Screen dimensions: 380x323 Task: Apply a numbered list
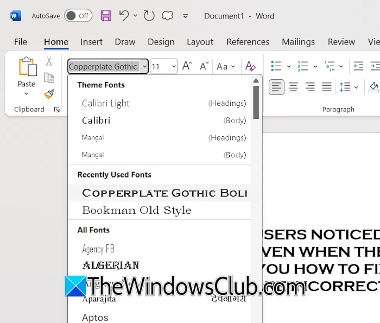303,66
